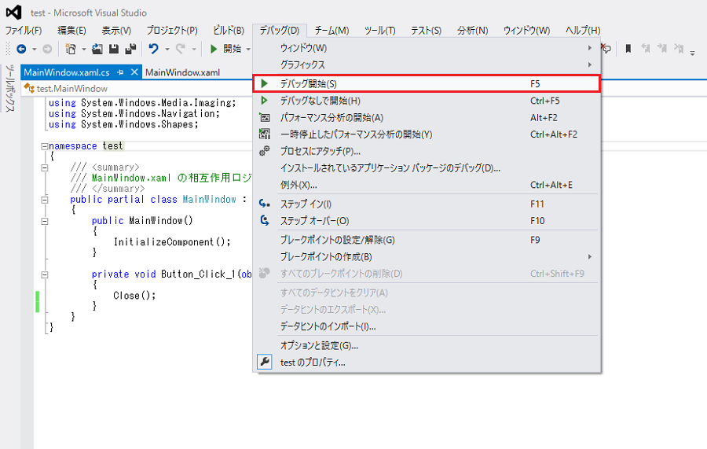Click the New Project toolbar icon

point(71,49)
